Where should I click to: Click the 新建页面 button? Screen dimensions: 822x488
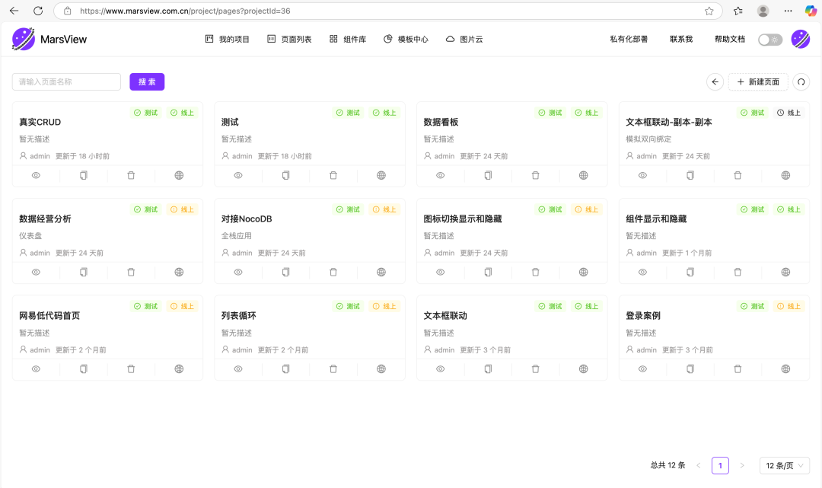pyautogui.click(x=758, y=81)
